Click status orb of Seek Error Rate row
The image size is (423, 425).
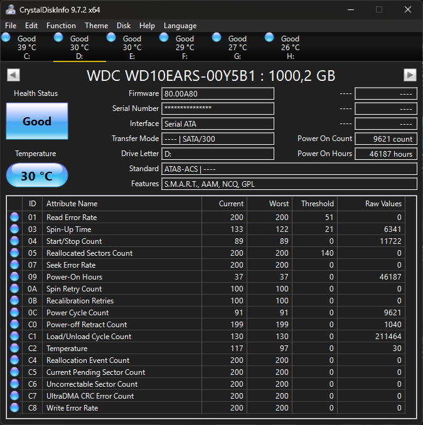(14, 265)
